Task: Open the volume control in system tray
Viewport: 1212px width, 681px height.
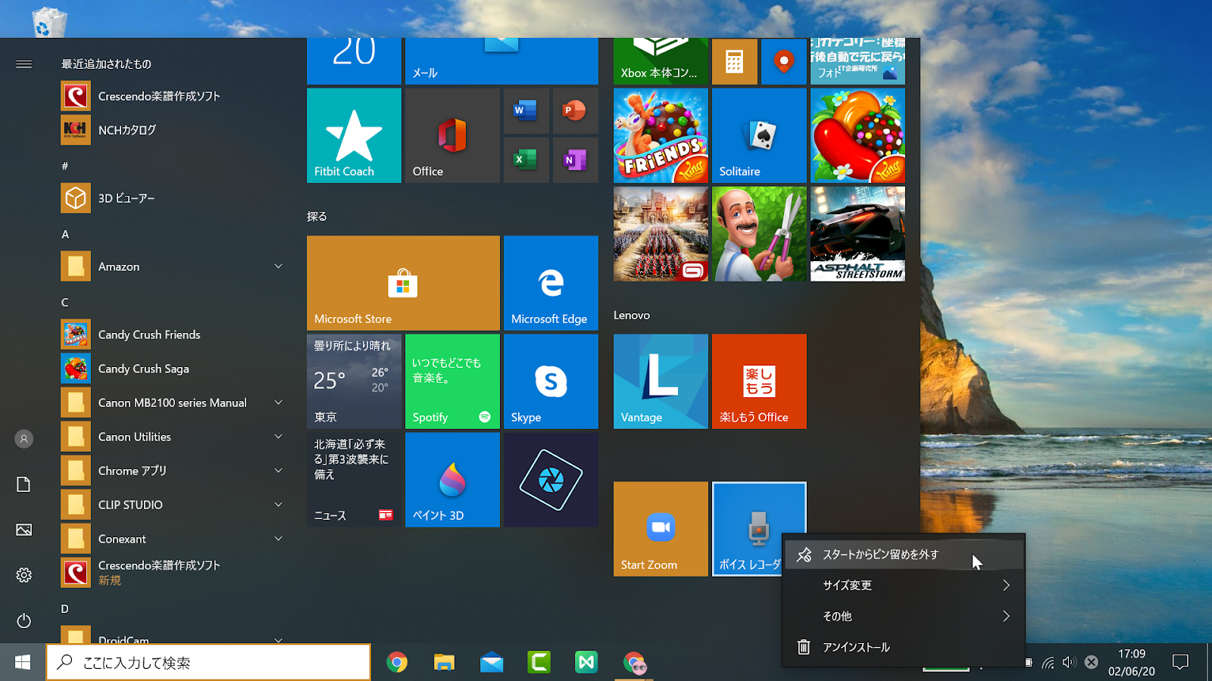Action: tap(1069, 662)
